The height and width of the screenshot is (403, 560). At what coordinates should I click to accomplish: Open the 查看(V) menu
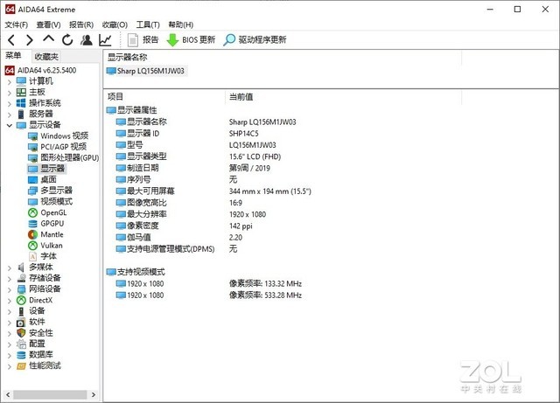click(48, 24)
